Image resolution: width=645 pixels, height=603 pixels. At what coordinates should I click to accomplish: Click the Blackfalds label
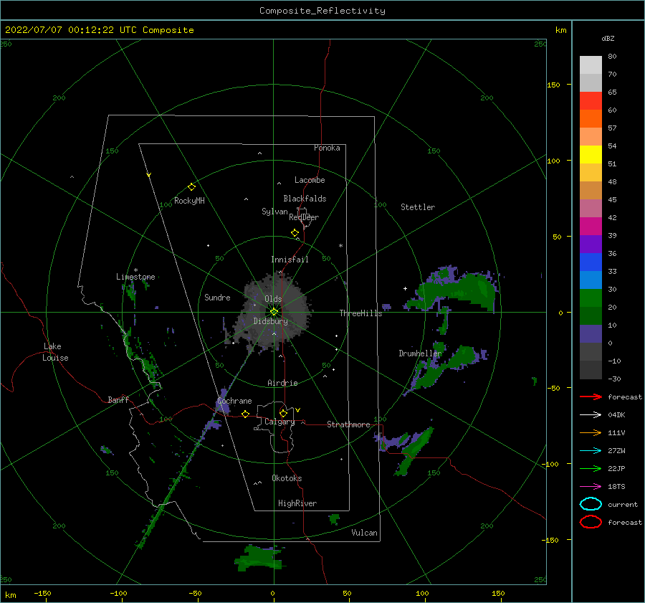[305, 199]
